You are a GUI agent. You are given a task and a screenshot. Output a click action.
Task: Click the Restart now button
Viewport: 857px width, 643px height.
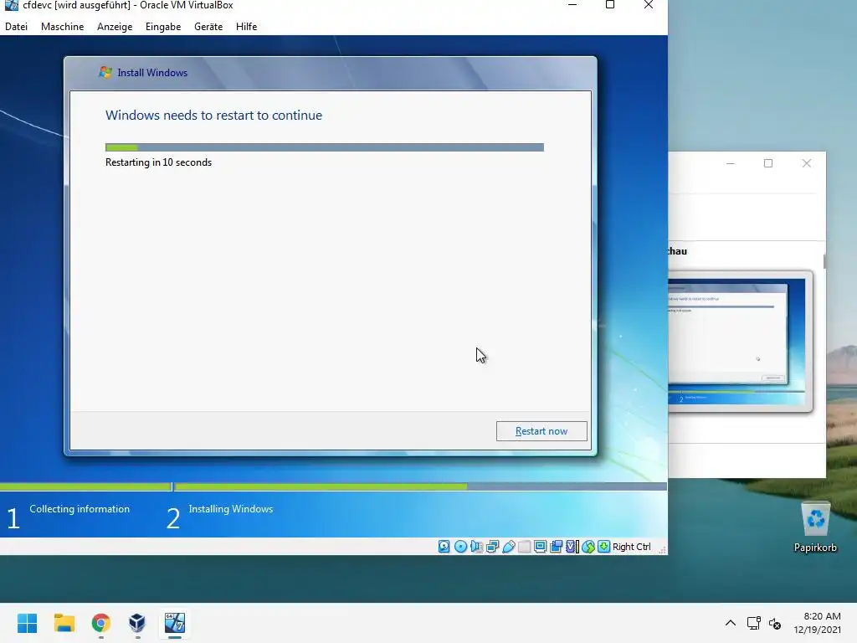tap(541, 431)
